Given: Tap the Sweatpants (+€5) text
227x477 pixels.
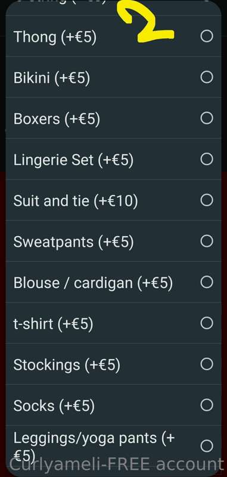Looking at the screenshot, I should tap(73, 242).
